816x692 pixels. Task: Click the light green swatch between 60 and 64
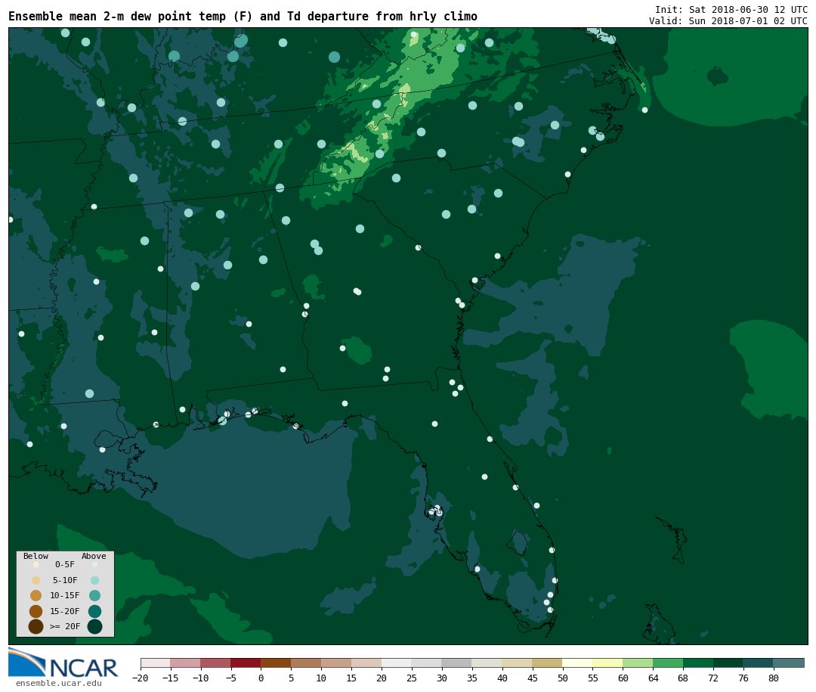[x=638, y=663]
